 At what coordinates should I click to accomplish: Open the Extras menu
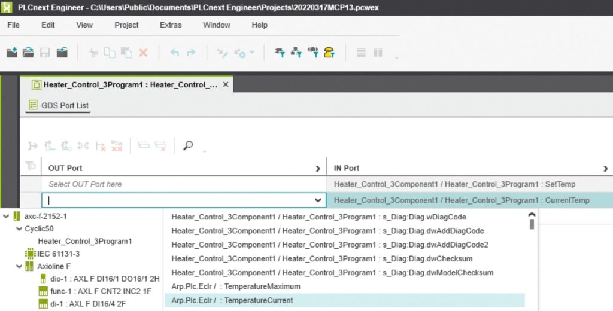click(171, 25)
